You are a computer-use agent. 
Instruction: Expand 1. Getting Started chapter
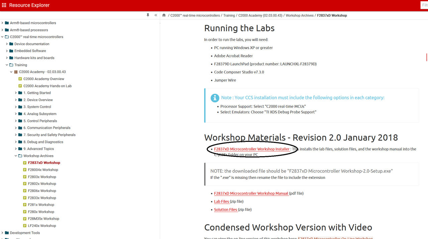pos(16,93)
